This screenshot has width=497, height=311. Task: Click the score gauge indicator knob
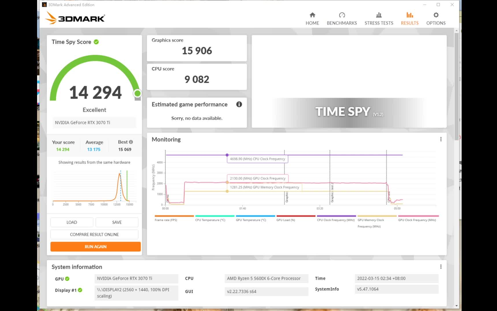[x=137, y=93]
